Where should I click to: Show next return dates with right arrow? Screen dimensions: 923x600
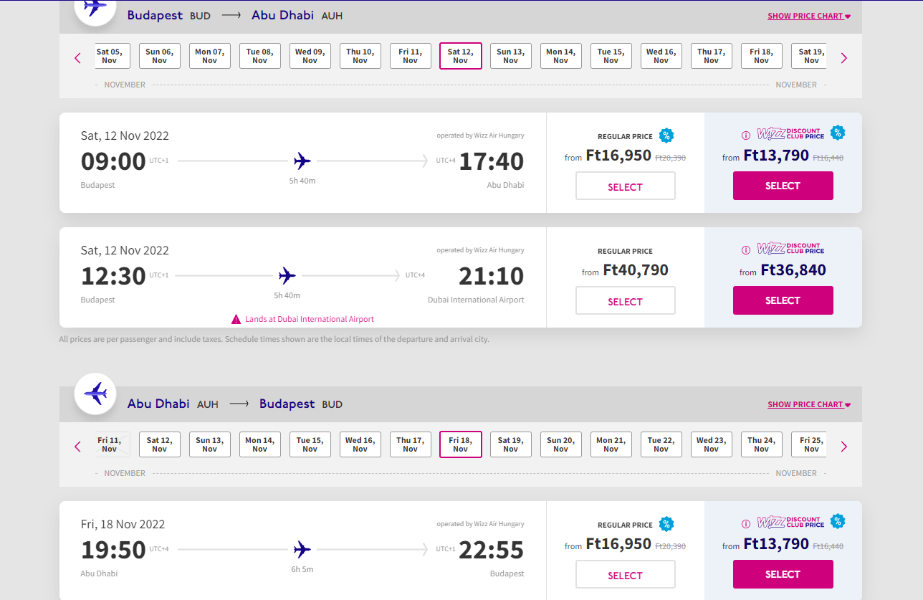coord(843,447)
